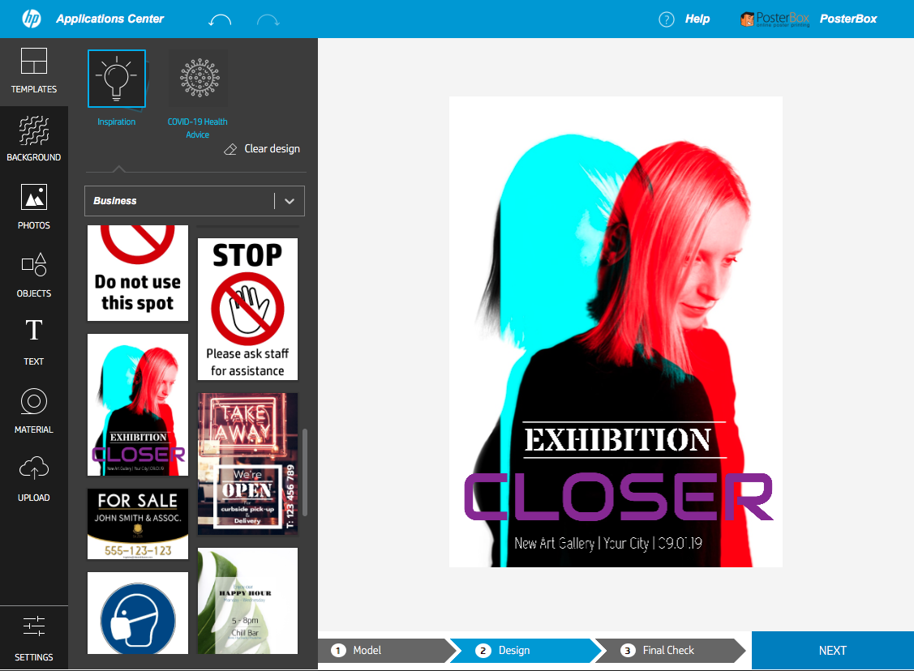Undo the last action
This screenshot has width=914, height=671.
click(x=220, y=19)
